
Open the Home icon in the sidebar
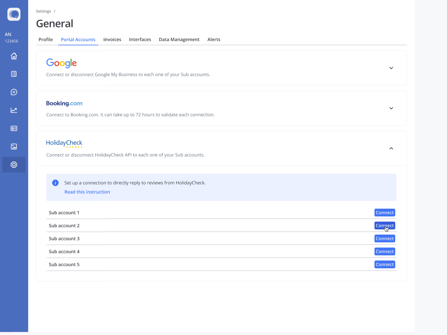click(14, 56)
